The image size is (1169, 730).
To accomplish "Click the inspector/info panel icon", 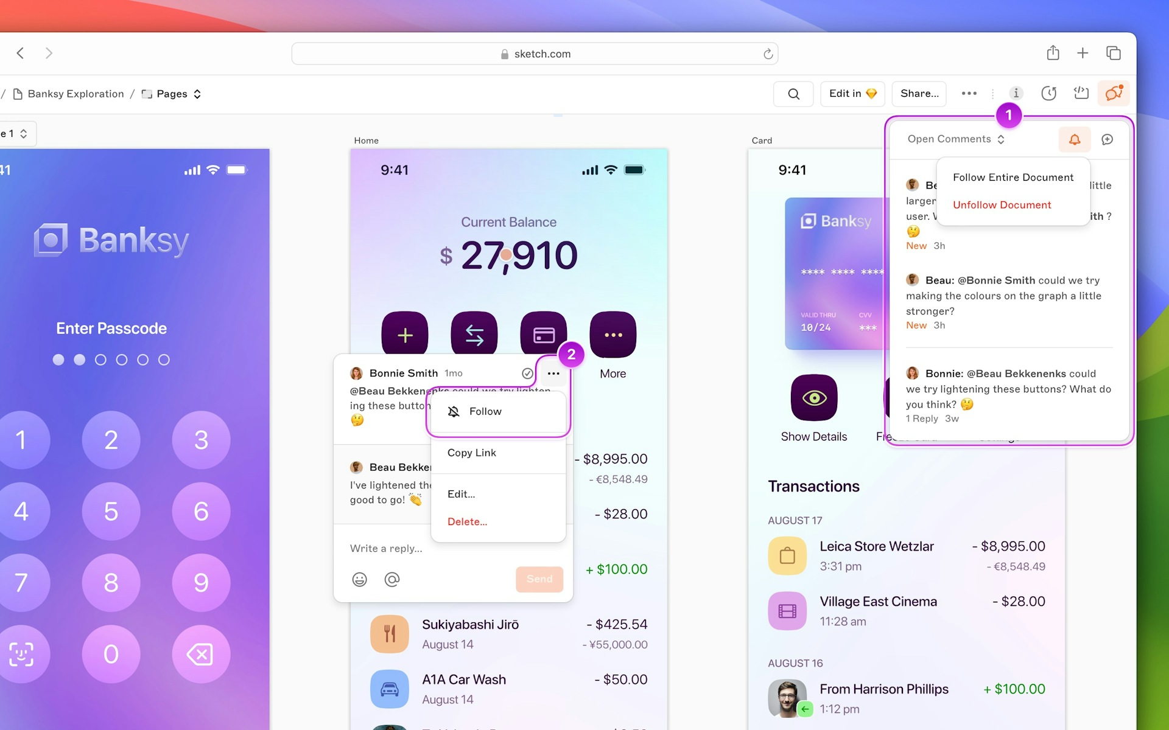I will [1017, 93].
